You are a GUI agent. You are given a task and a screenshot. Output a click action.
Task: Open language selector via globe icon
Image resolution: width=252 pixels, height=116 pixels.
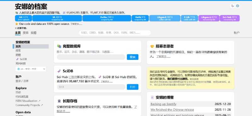238,6
